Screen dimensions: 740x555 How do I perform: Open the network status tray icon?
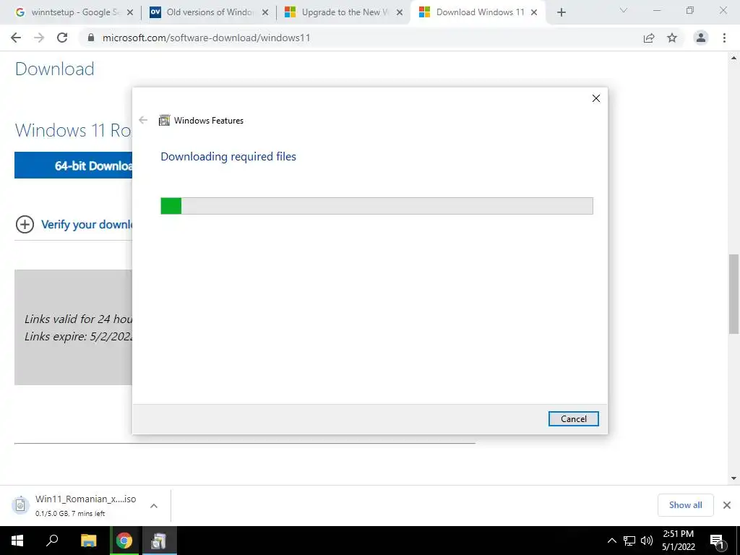coord(629,541)
